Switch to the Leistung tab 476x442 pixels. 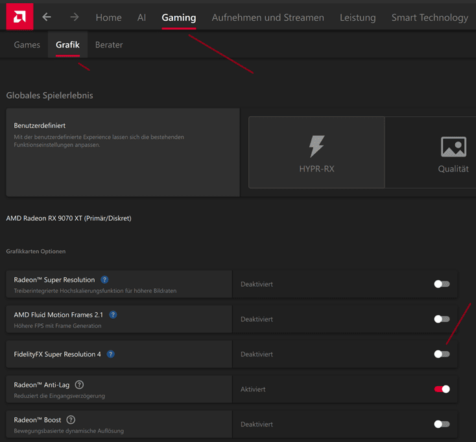point(357,18)
